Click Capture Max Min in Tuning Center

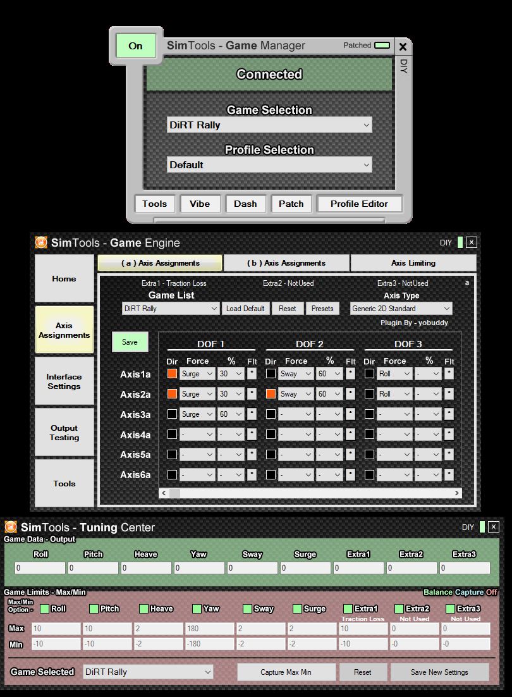pos(286,672)
